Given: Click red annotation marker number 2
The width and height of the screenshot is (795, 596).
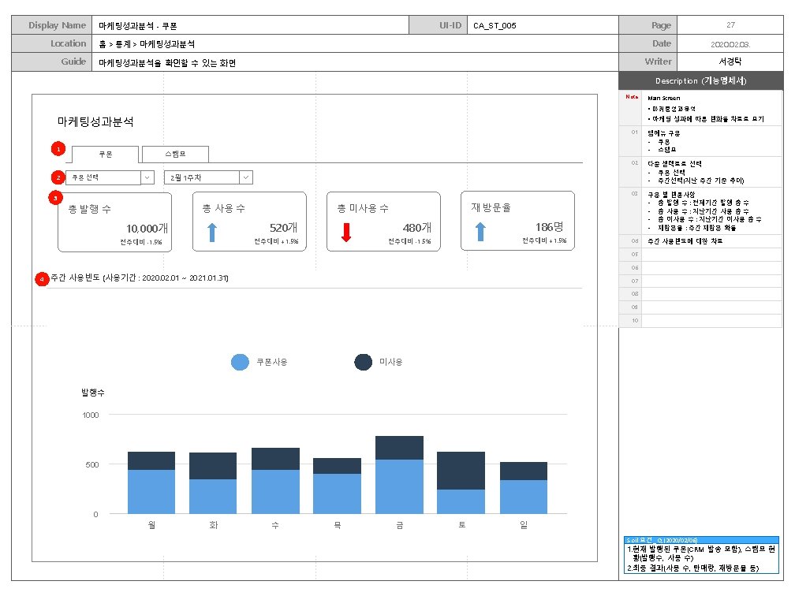Looking at the screenshot, I should [x=58, y=177].
